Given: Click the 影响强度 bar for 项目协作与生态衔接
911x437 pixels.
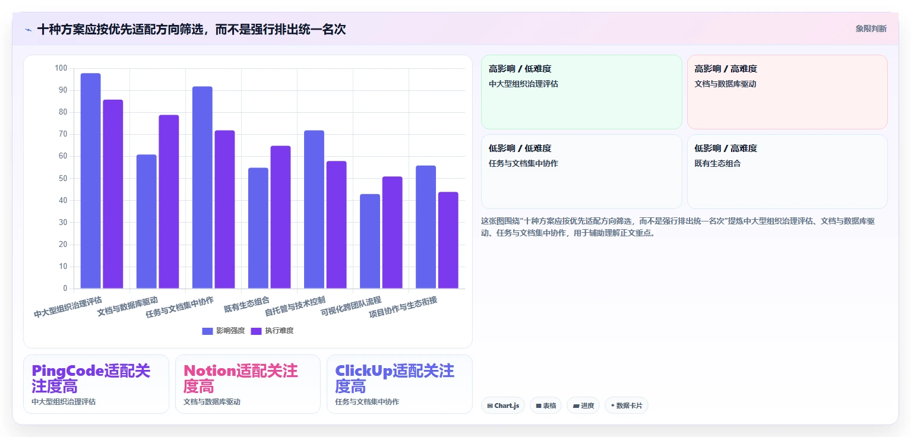Looking at the screenshot, I should coord(426,227).
